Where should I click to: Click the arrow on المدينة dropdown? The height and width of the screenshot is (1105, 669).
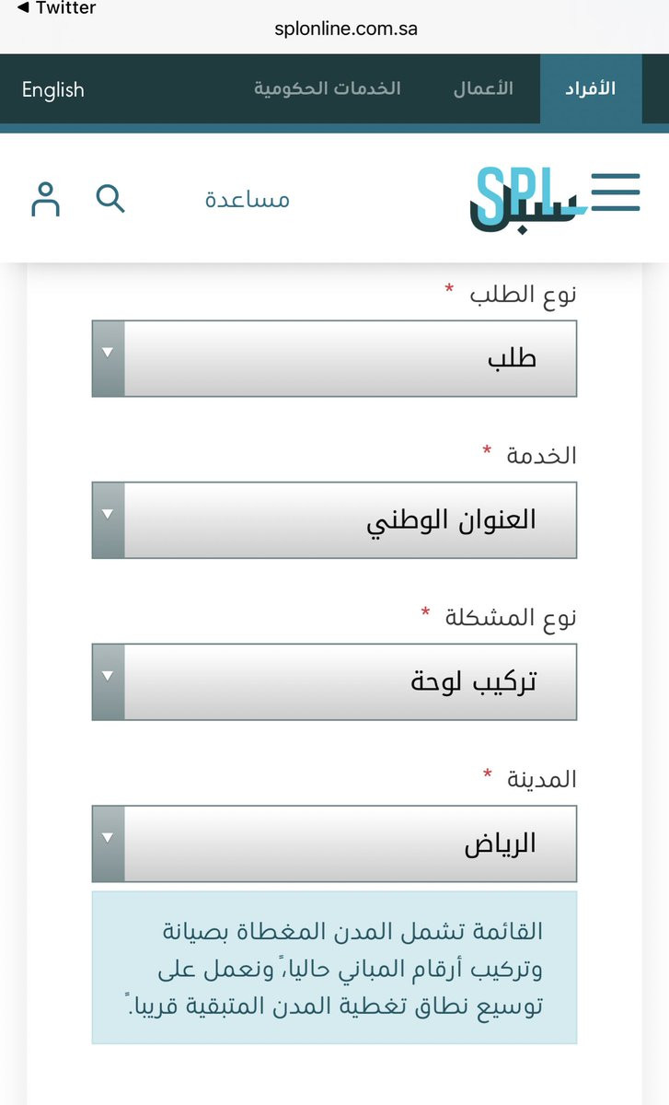point(109,843)
